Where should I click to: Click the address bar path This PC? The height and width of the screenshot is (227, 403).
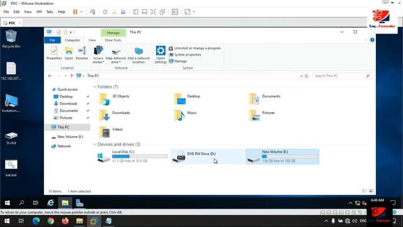pos(93,76)
